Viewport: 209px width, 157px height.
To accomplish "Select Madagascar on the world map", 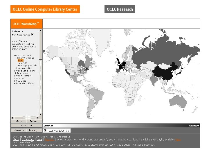I will [x=140, y=99].
